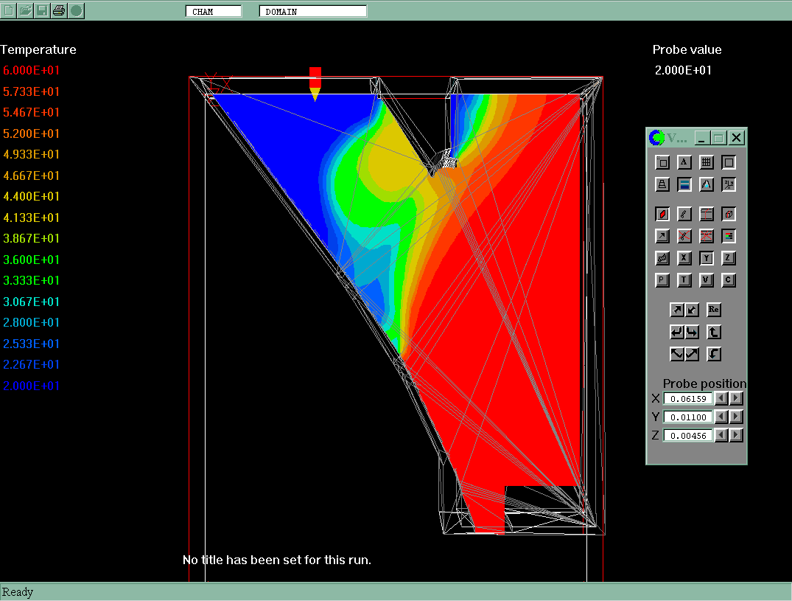The height and width of the screenshot is (601, 792).
Task: Click the Re reset view button
Action: coord(713,310)
